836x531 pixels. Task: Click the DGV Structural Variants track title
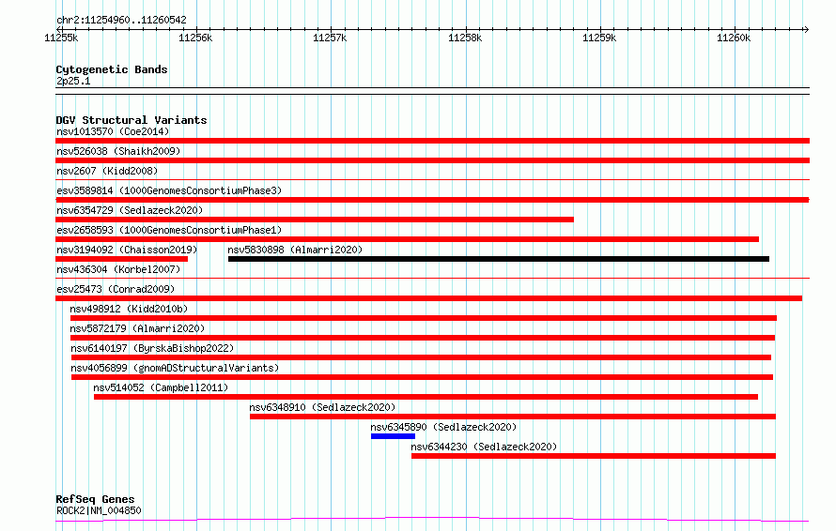click(132, 120)
